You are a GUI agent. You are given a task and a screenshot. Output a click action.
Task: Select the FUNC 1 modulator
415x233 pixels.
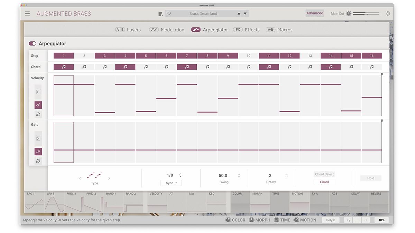click(74, 202)
